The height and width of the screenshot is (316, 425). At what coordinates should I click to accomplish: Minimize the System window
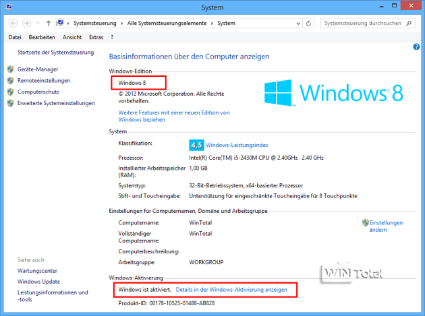(x=382, y=6)
